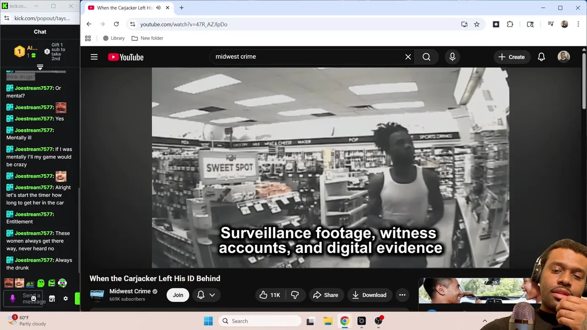This screenshot has width=587, height=330.
Task: Open Chrome profile avatar
Action: pos(565,24)
